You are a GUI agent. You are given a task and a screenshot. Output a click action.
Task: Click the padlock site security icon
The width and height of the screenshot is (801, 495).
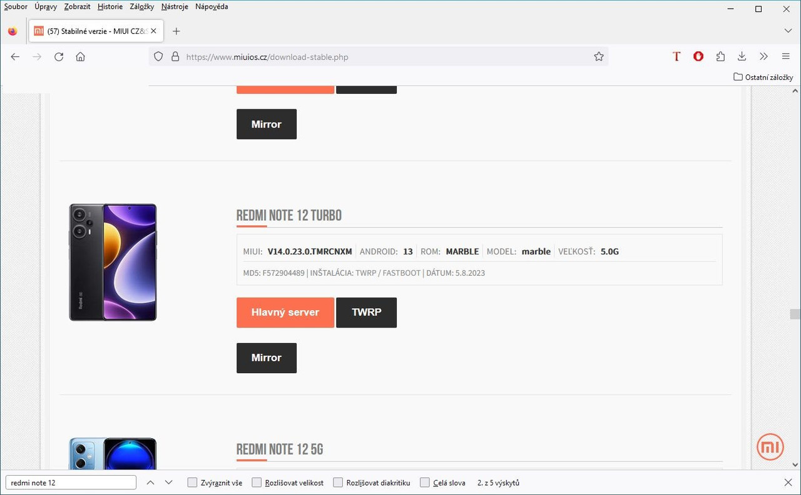[175, 57]
